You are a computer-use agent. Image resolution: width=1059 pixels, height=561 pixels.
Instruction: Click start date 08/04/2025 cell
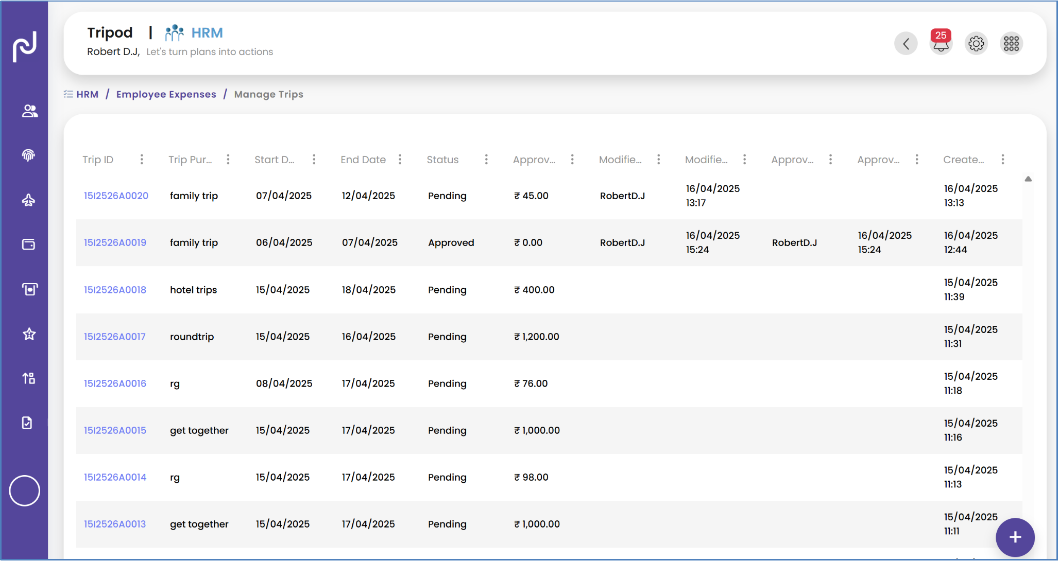pyautogui.click(x=284, y=383)
